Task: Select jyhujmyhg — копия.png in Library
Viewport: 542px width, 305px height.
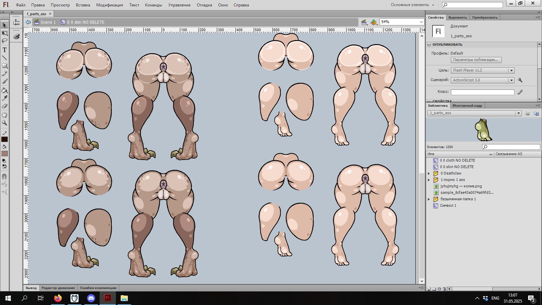Action: 461,186
